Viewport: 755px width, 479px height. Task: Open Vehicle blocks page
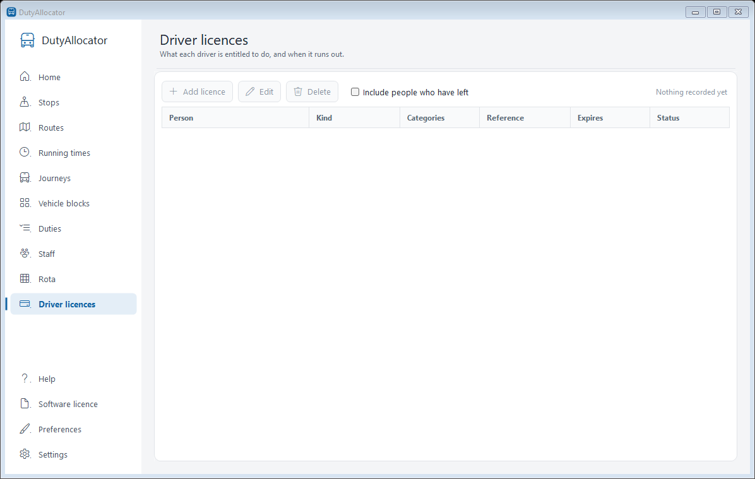click(64, 204)
